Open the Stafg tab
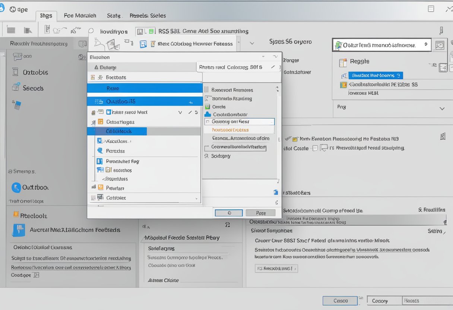453x310 pixels. [114, 16]
